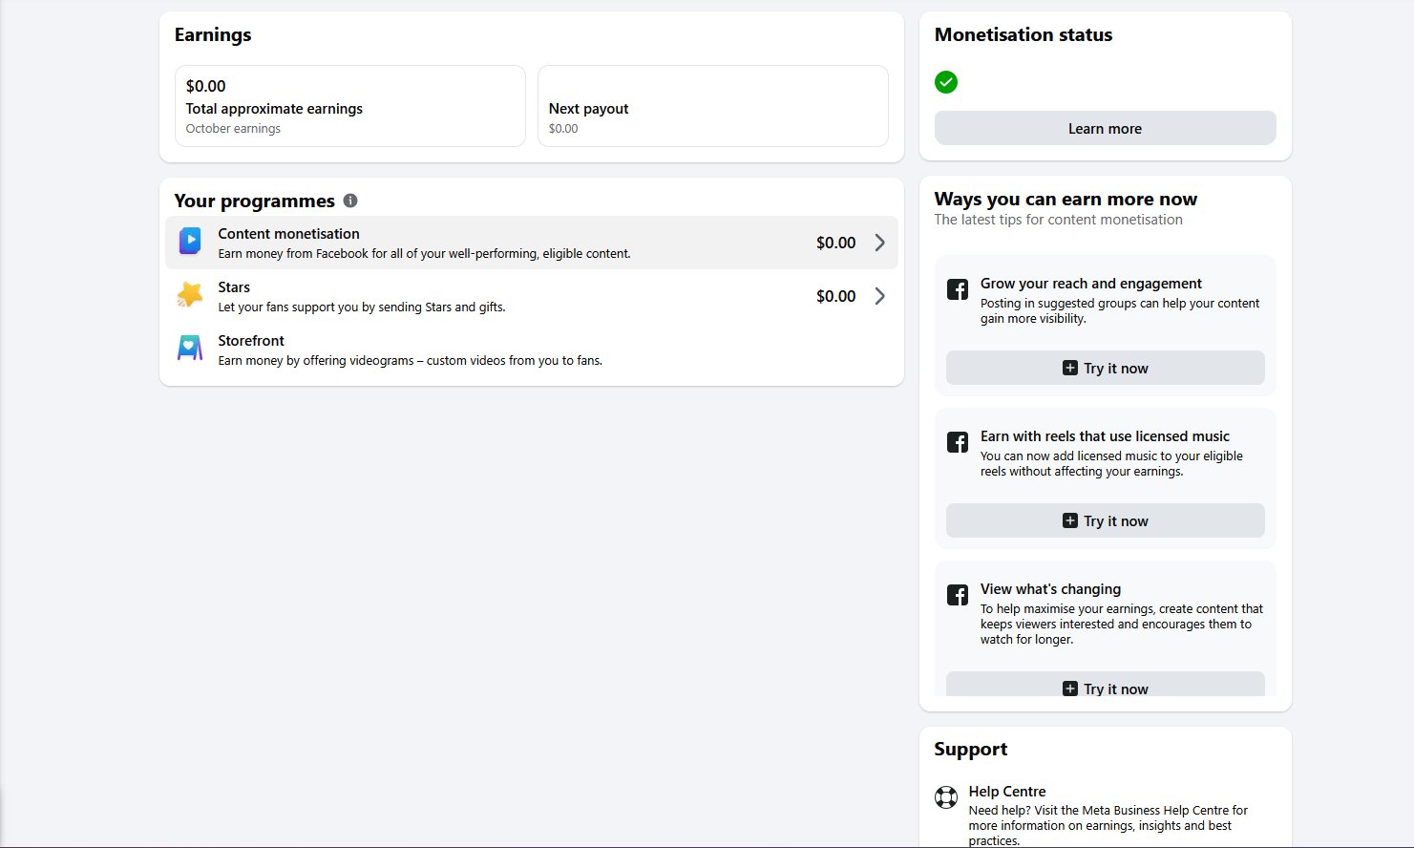Screen dimensions: 1414x848
Task: Click the Content monetisation play icon
Action: (190, 242)
